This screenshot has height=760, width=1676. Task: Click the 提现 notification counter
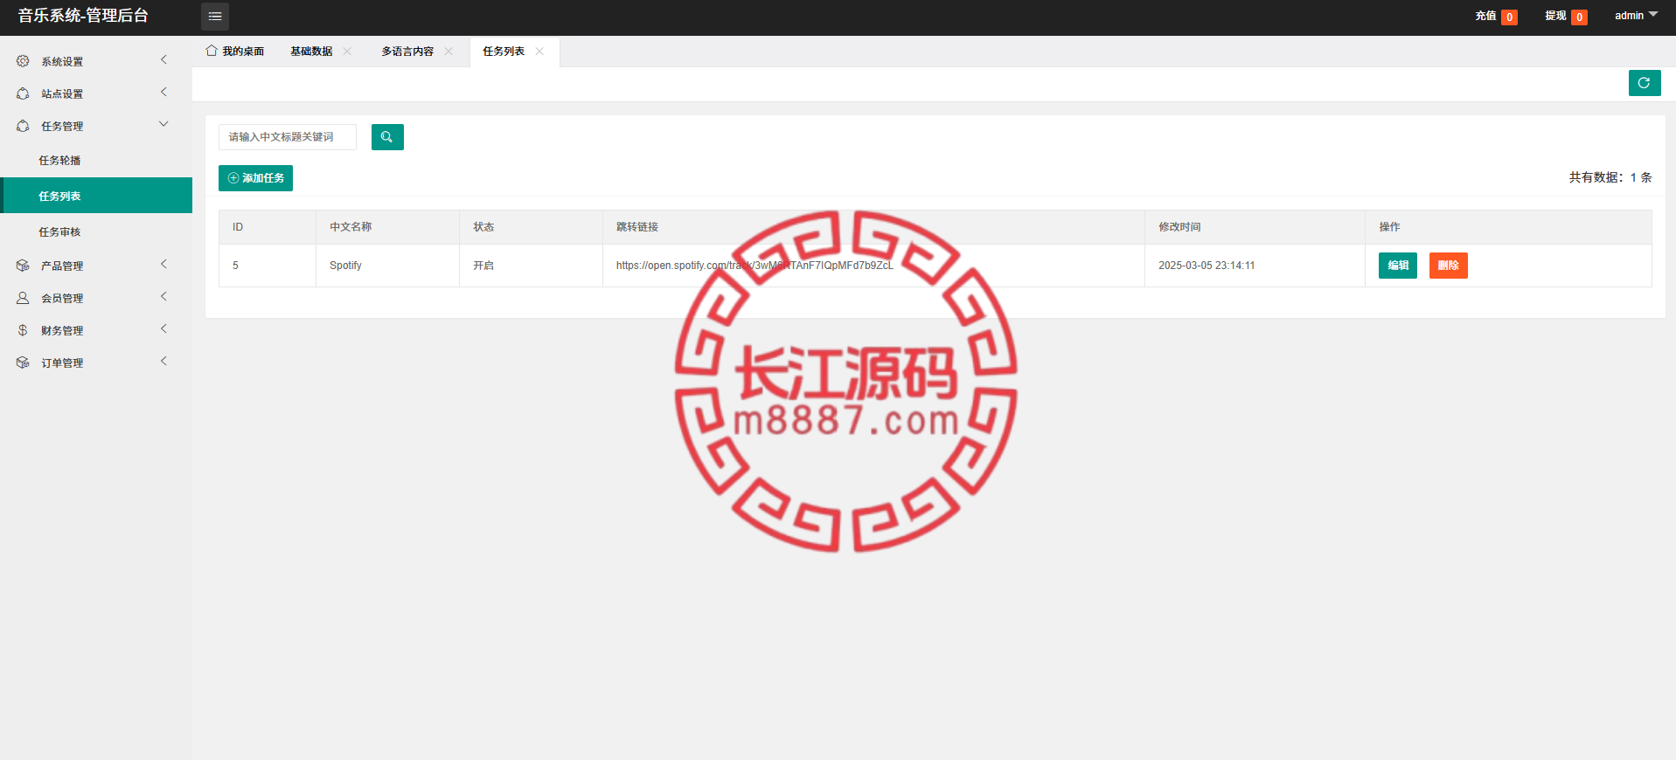pyautogui.click(x=1580, y=17)
